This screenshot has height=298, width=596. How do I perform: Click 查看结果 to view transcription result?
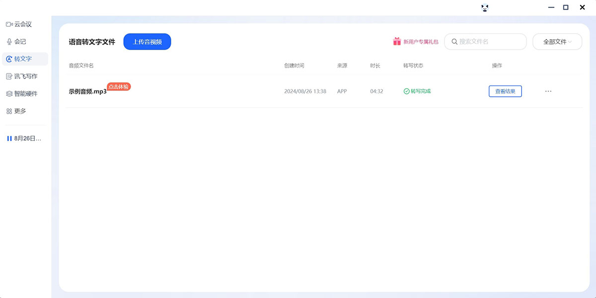pyautogui.click(x=505, y=91)
